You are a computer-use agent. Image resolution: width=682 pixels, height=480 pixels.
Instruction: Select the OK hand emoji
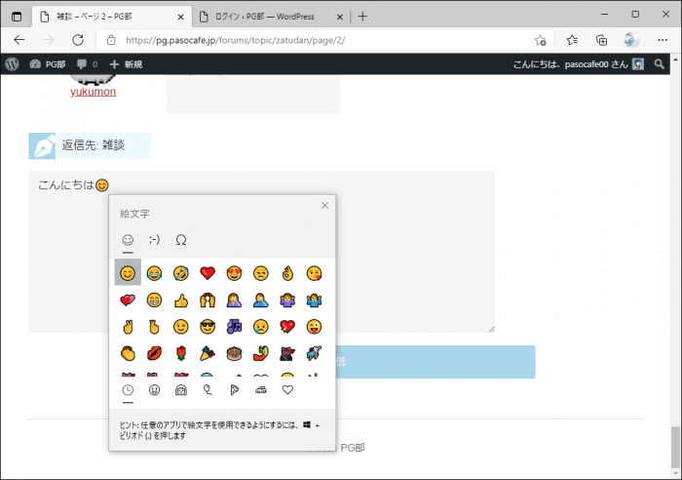click(287, 273)
